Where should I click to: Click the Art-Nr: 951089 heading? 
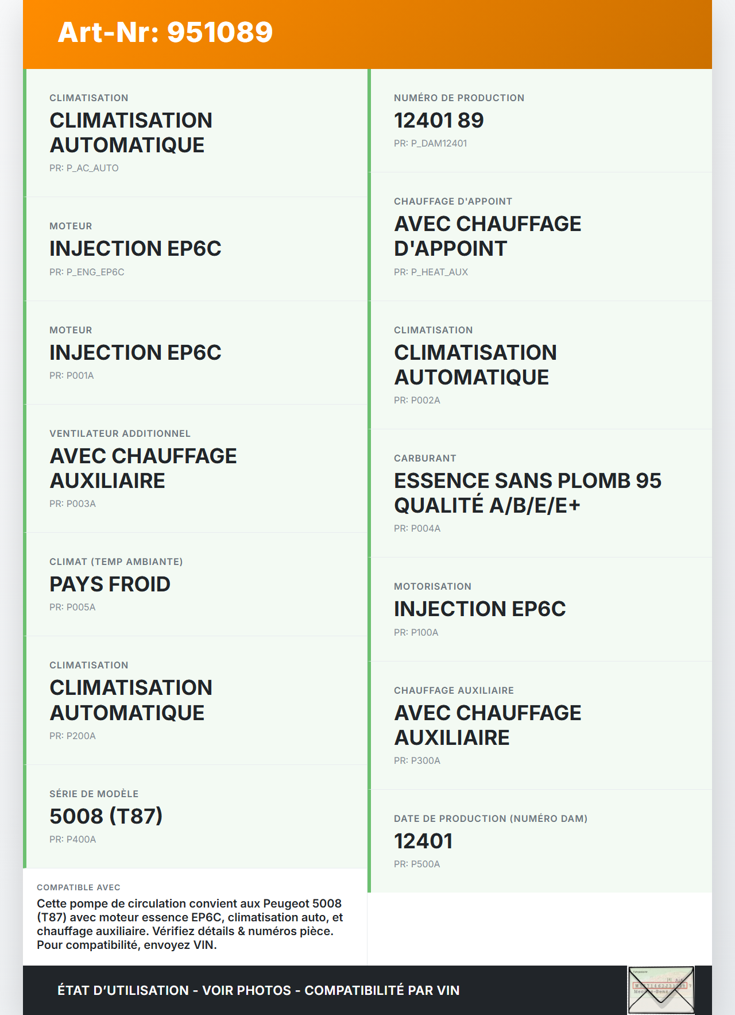[x=165, y=32]
